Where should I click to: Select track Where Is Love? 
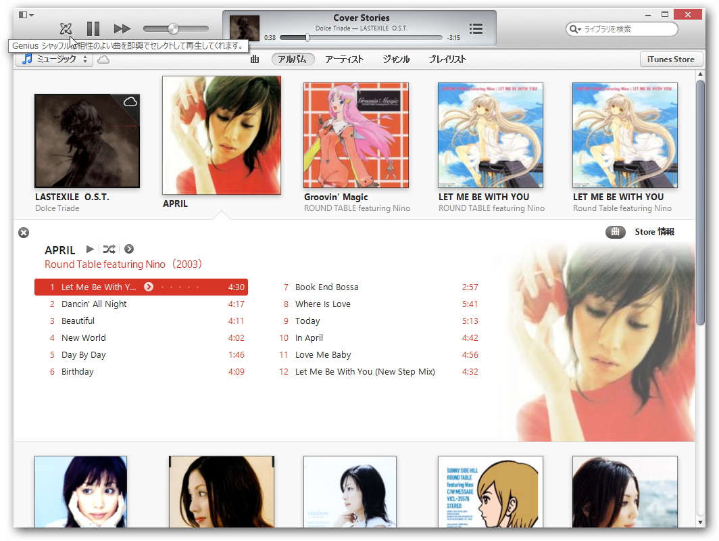(374, 304)
